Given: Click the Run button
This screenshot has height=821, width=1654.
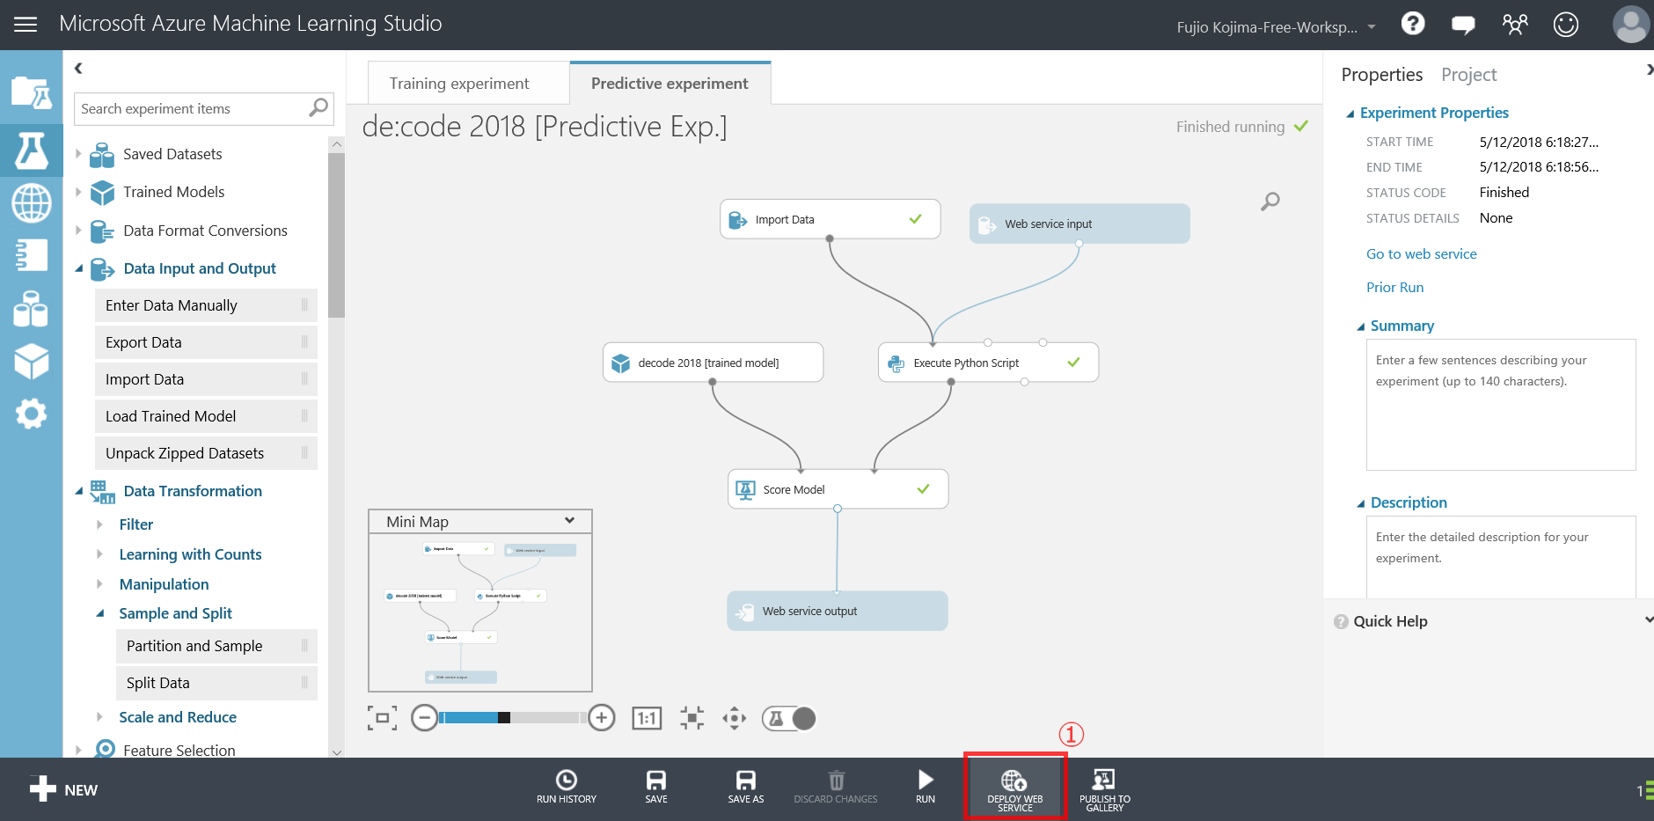Looking at the screenshot, I should pos(926,787).
